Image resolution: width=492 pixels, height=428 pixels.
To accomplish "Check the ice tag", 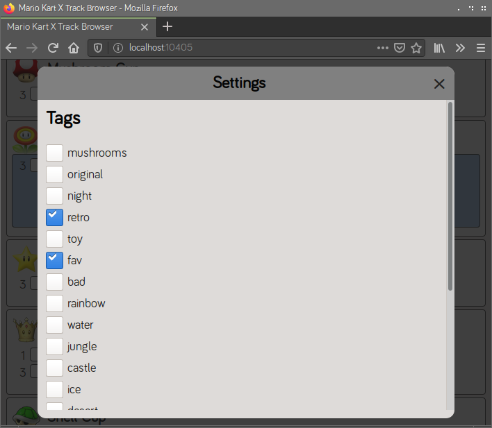I will (x=55, y=389).
